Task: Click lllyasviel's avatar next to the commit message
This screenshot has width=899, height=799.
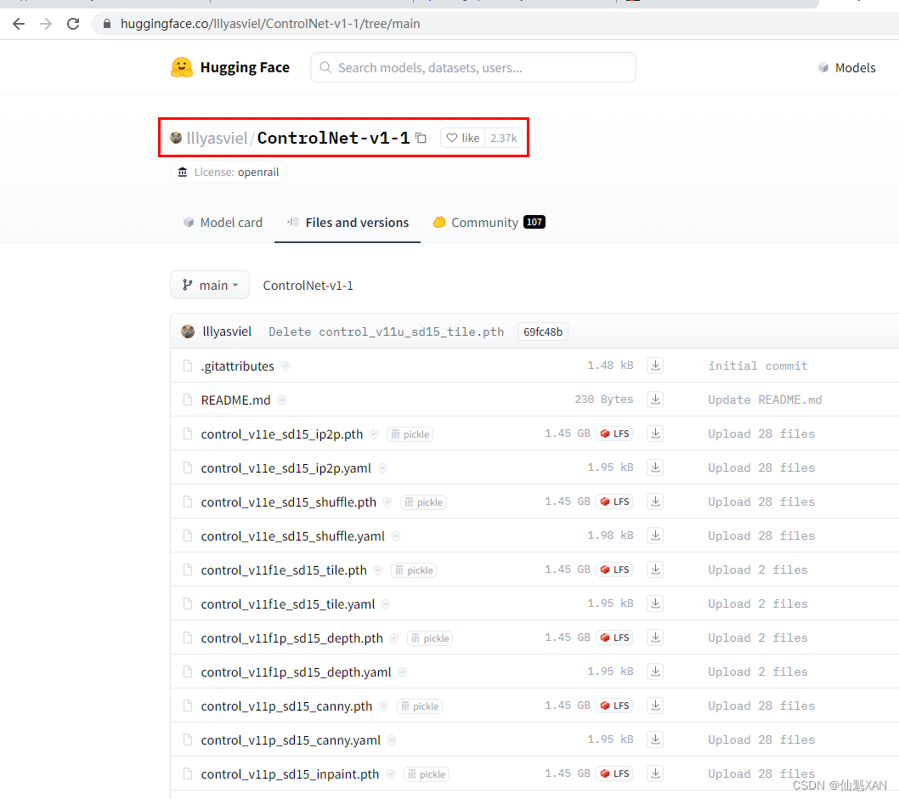Action: tap(188, 331)
